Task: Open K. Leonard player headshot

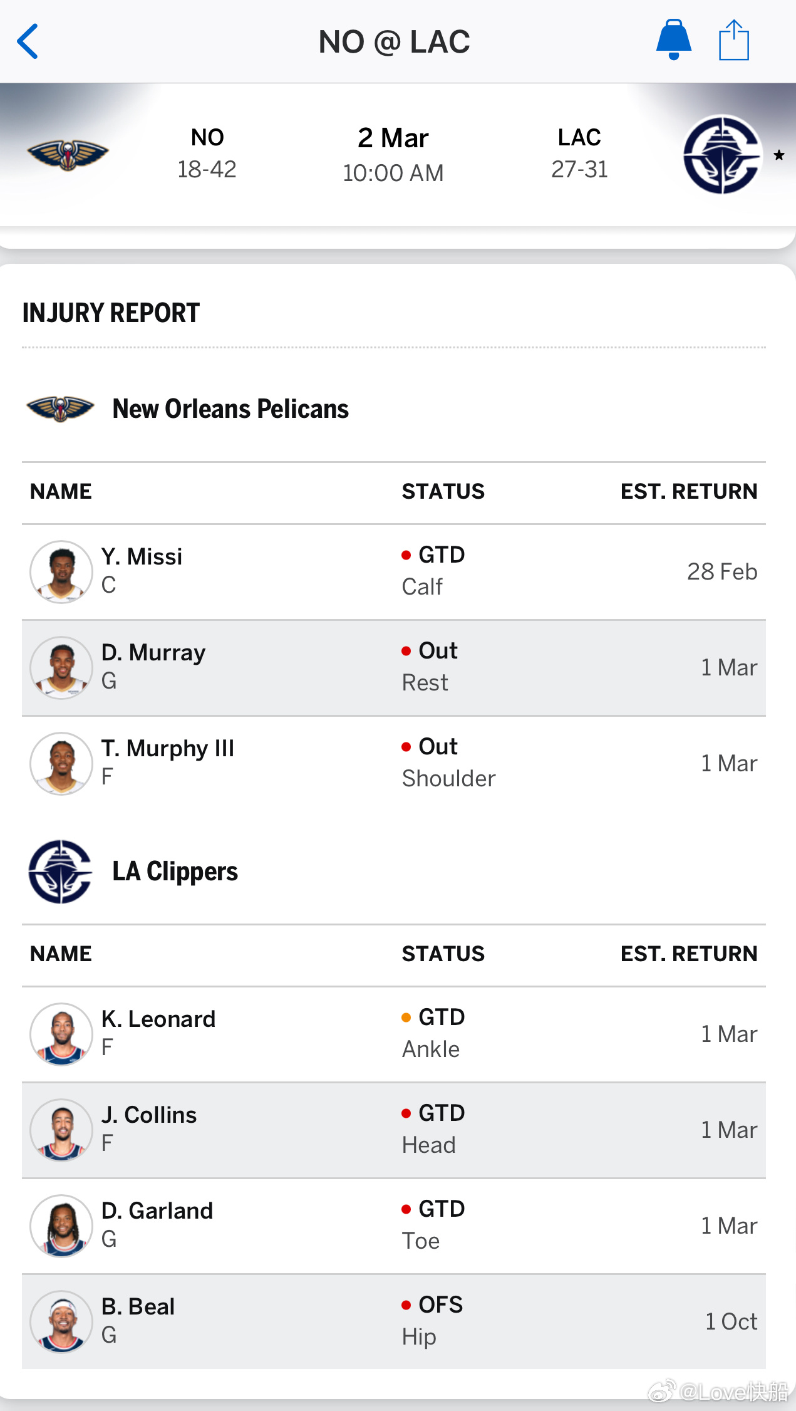Action: [61, 1034]
